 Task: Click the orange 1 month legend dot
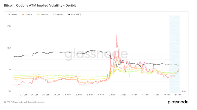tap(23, 15)
